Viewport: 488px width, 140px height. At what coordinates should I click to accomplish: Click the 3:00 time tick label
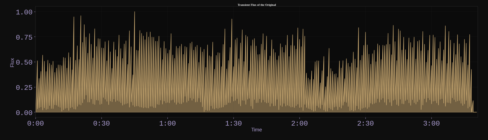(x=431, y=123)
